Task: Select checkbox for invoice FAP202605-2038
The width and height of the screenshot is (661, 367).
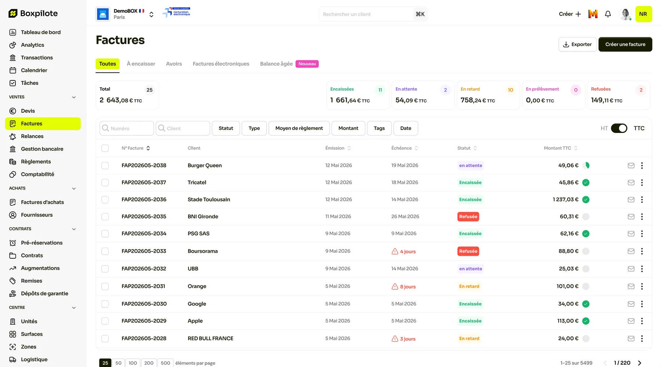Action: point(105,166)
